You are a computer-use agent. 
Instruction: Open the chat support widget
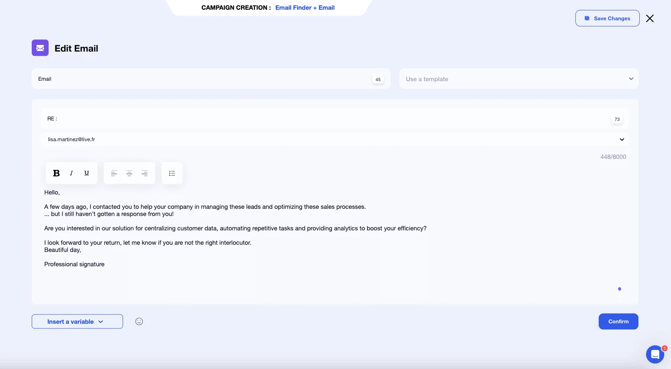click(x=655, y=354)
